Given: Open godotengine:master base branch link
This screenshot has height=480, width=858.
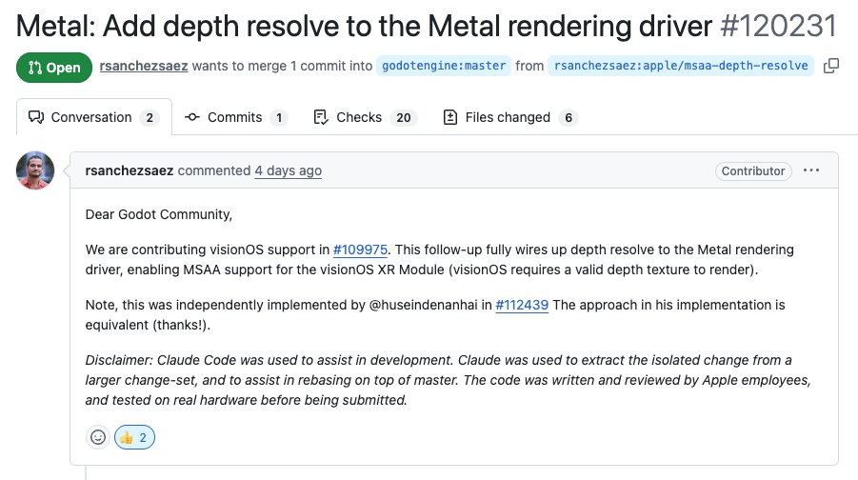Looking at the screenshot, I should (444, 66).
